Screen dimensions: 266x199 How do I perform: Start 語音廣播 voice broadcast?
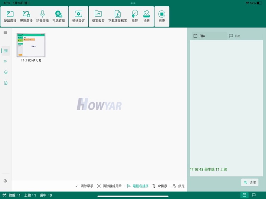coord(43,16)
